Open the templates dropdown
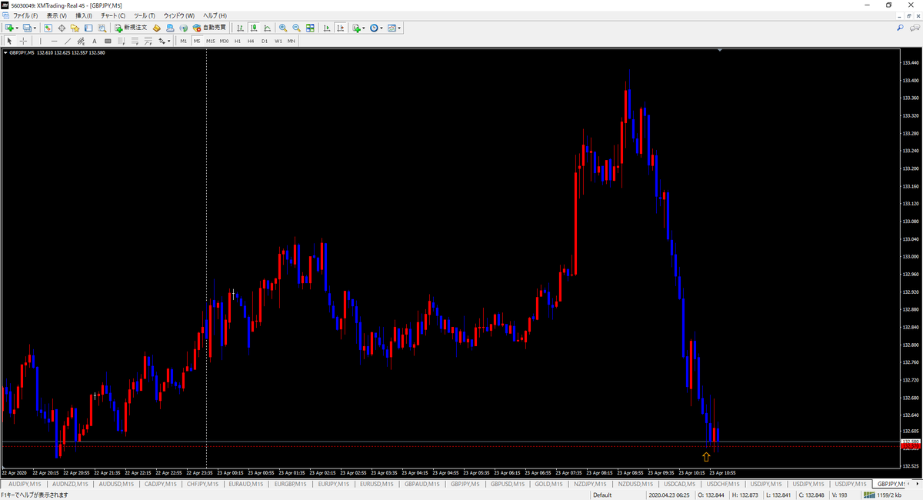The height and width of the screenshot is (500, 923). (395, 28)
